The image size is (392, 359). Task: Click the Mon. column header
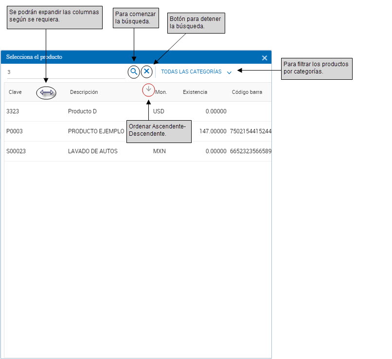coord(161,92)
